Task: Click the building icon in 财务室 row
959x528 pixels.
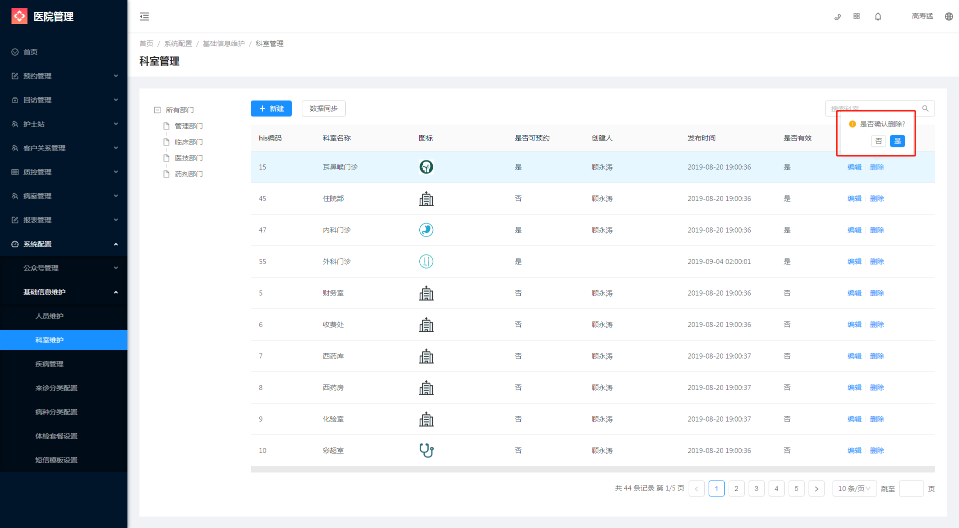Action: pyautogui.click(x=426, y=293)
